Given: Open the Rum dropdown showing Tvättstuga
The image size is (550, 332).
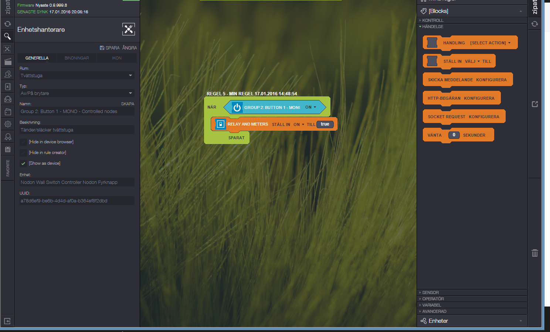Looking at the screenshot, I should coord(77,76).
